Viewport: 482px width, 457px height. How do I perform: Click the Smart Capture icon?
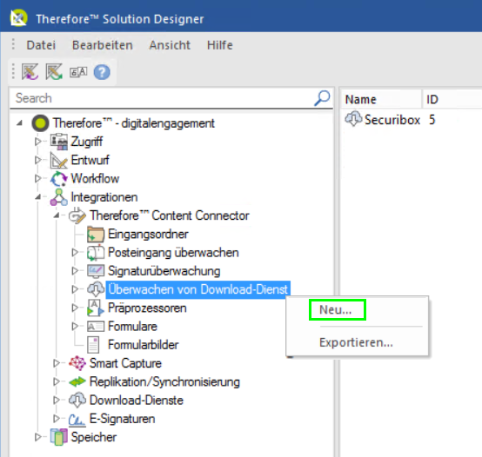coord(77,363)
